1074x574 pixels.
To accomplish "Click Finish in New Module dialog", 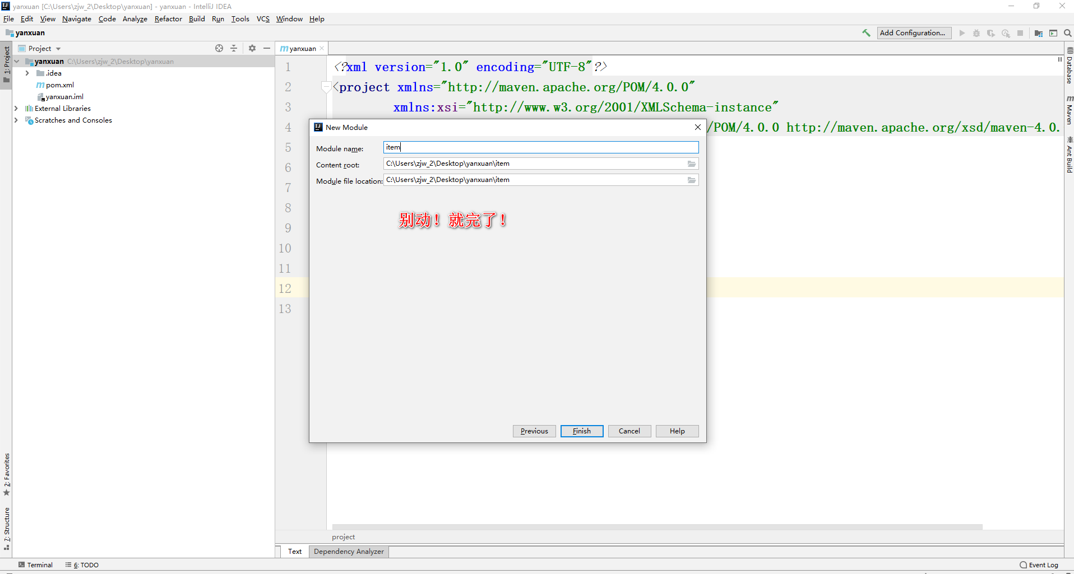I will [581, 431].
